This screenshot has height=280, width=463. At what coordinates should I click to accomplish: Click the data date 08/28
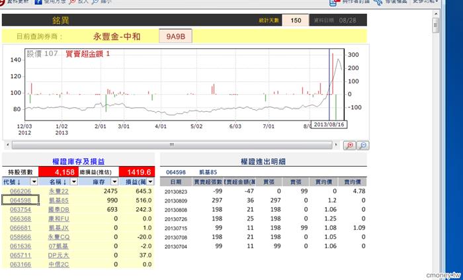coord(347,21)
